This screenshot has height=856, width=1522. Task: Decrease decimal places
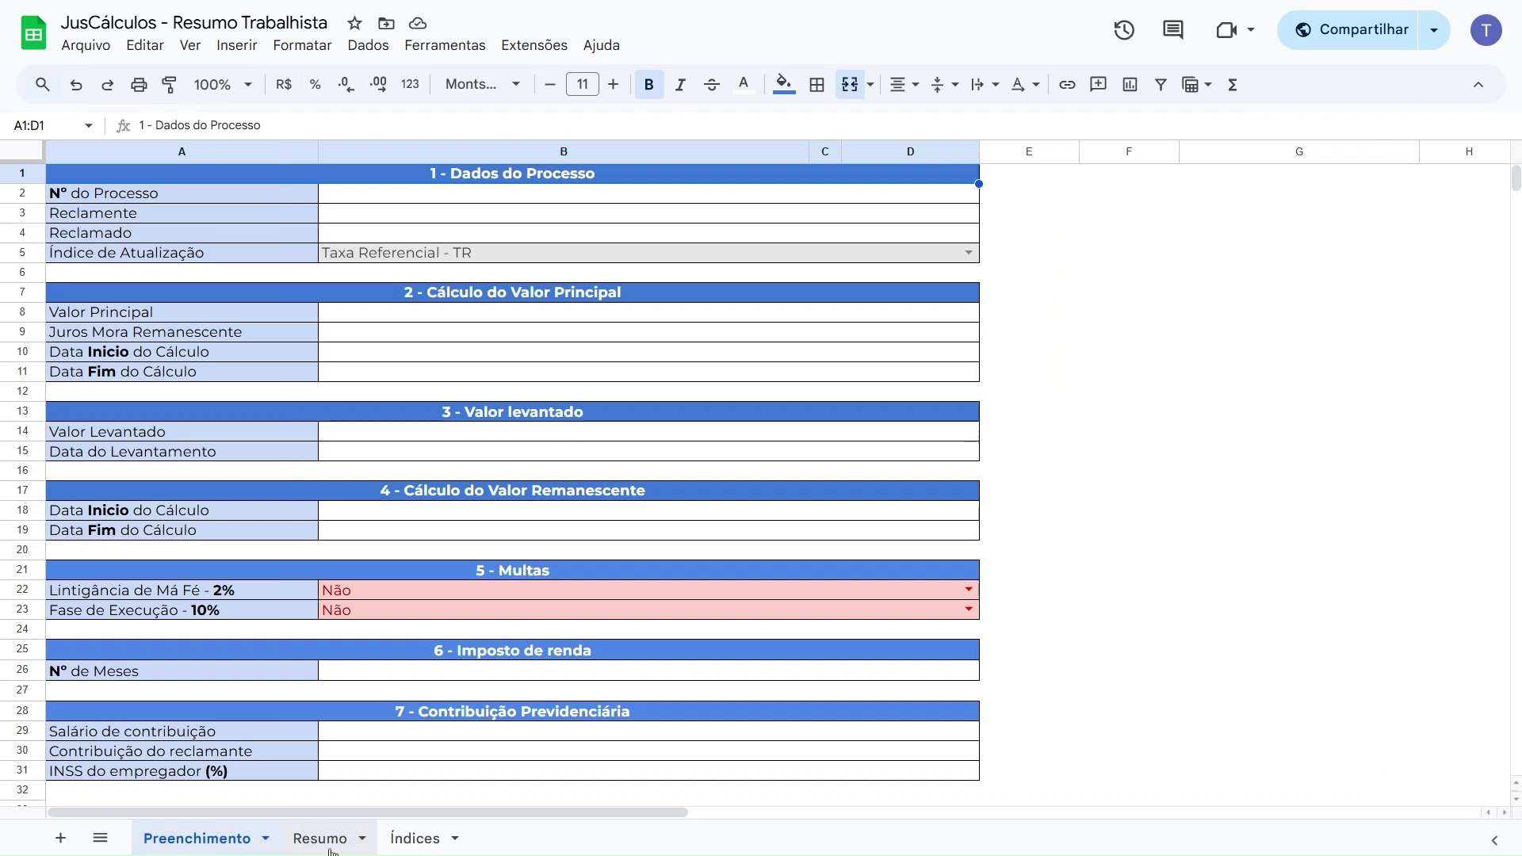(346, 84)
